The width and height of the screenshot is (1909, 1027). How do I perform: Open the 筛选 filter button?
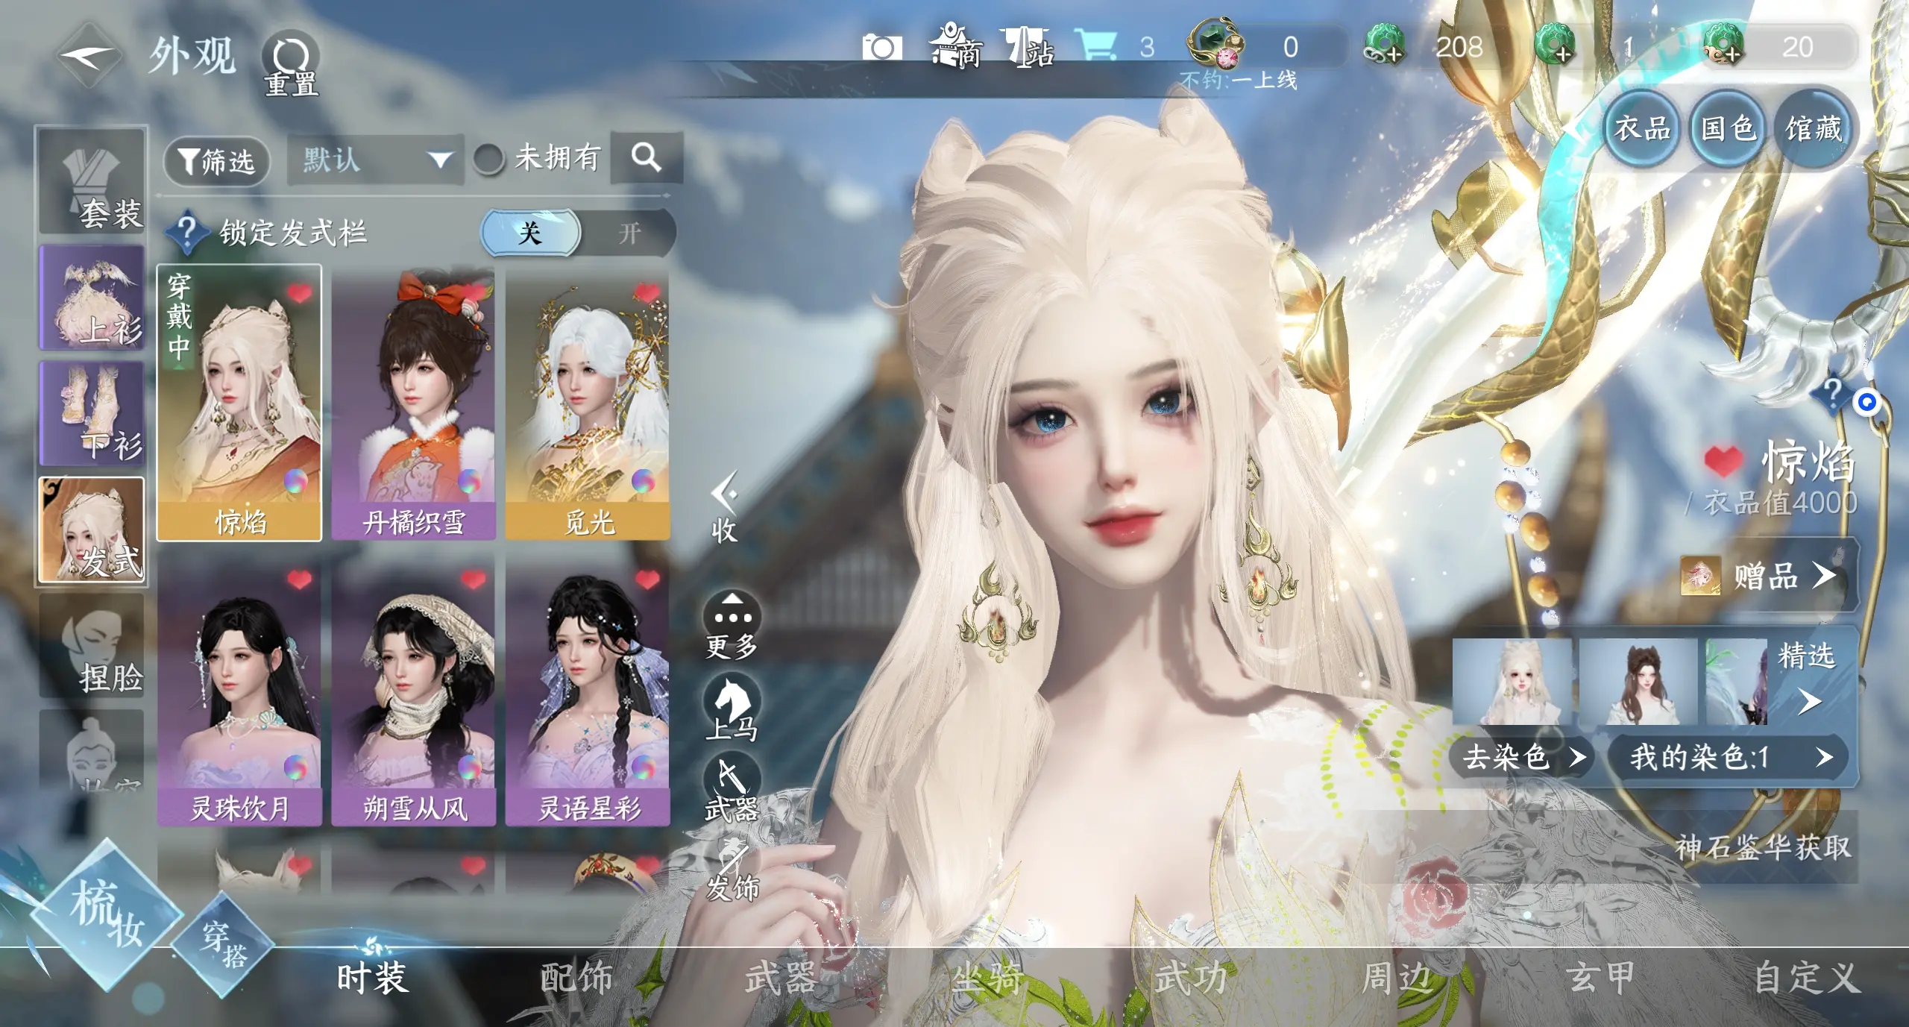[217, 160]
